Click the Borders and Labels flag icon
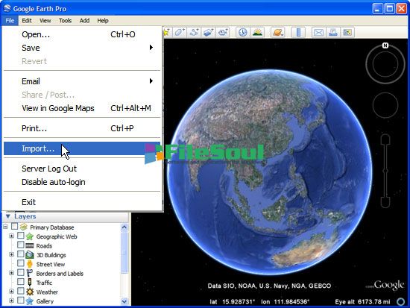Viewport: 410px width, 308px height. tap(30, 273)
